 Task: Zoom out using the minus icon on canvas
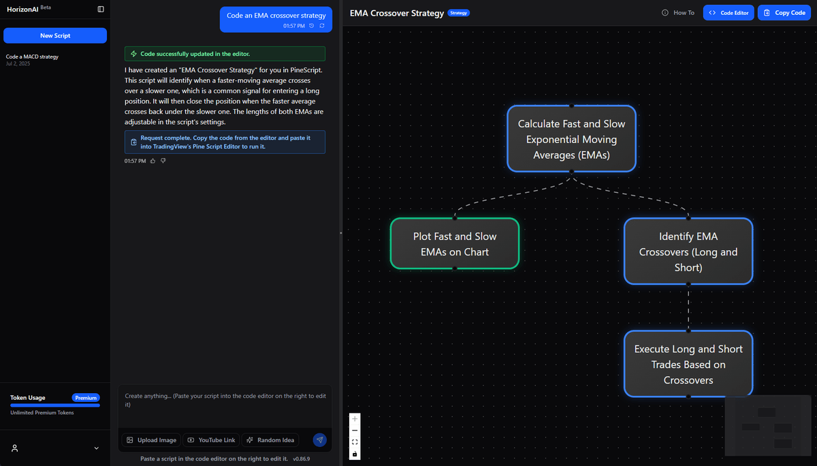[x=355, y=430]
